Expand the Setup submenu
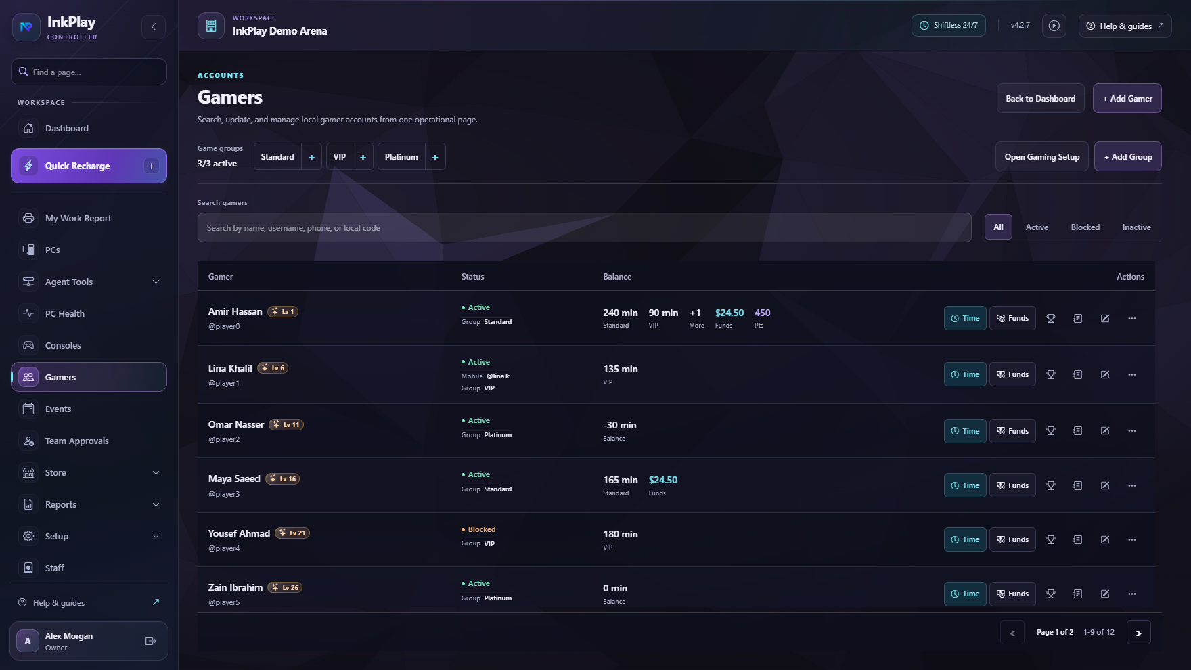The height and width of the screenshot is (670, 1191). pyautogui.click(x=156, y=536)
